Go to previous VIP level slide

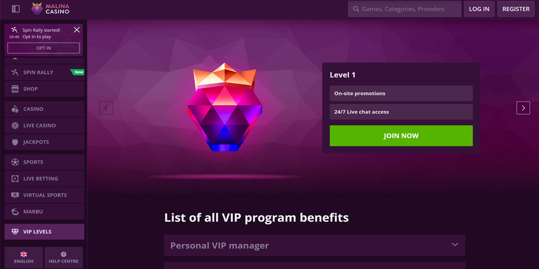[x=106, y=108]
